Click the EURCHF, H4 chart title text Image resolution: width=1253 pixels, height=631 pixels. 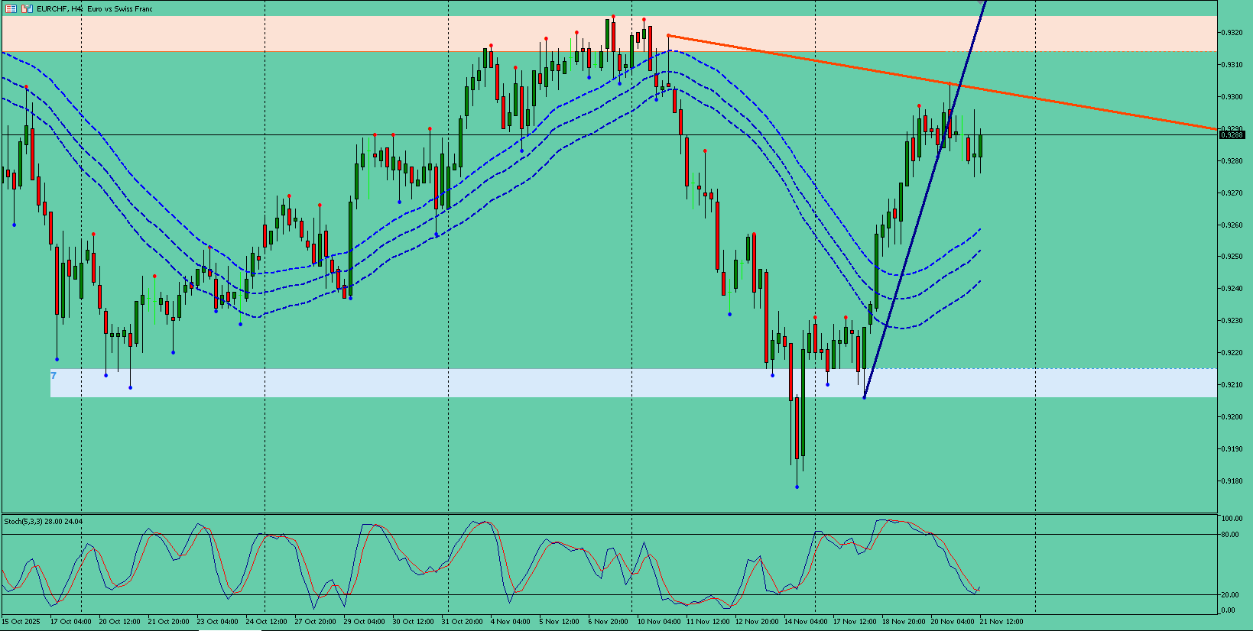[60, 9]
